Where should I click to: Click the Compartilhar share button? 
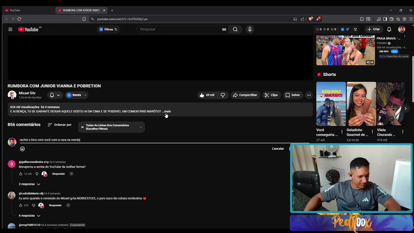(x=245, y=95)
